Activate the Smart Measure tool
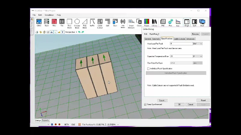 coord(131,24)
